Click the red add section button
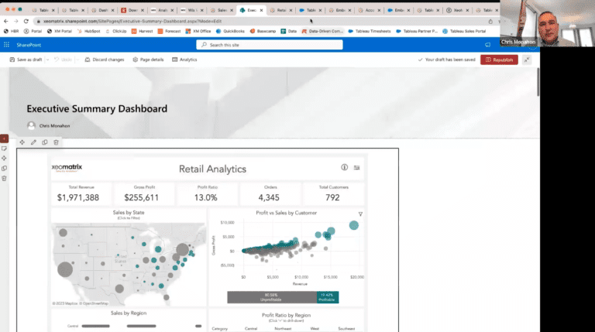 4,138
